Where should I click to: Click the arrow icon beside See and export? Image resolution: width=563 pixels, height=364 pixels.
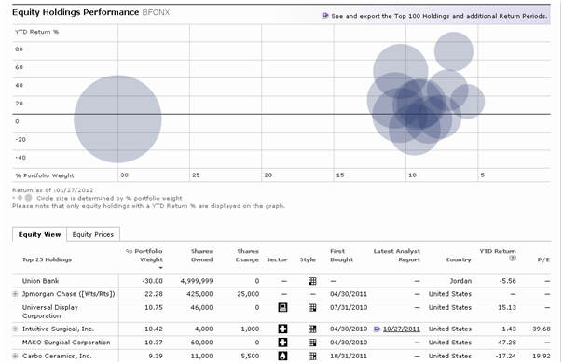coord(325,16)
